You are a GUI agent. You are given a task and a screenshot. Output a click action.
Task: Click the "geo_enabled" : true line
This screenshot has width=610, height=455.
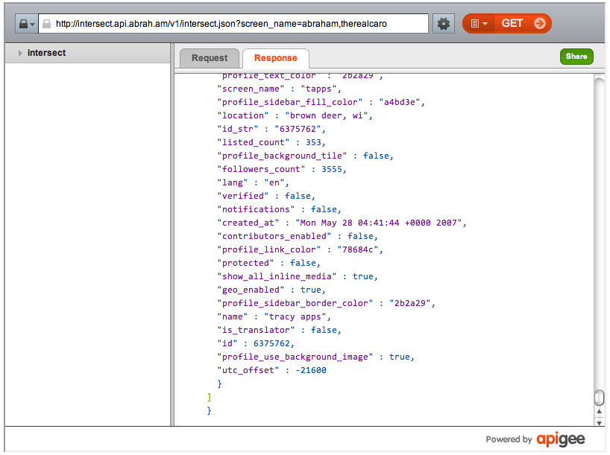coord(271,290)
